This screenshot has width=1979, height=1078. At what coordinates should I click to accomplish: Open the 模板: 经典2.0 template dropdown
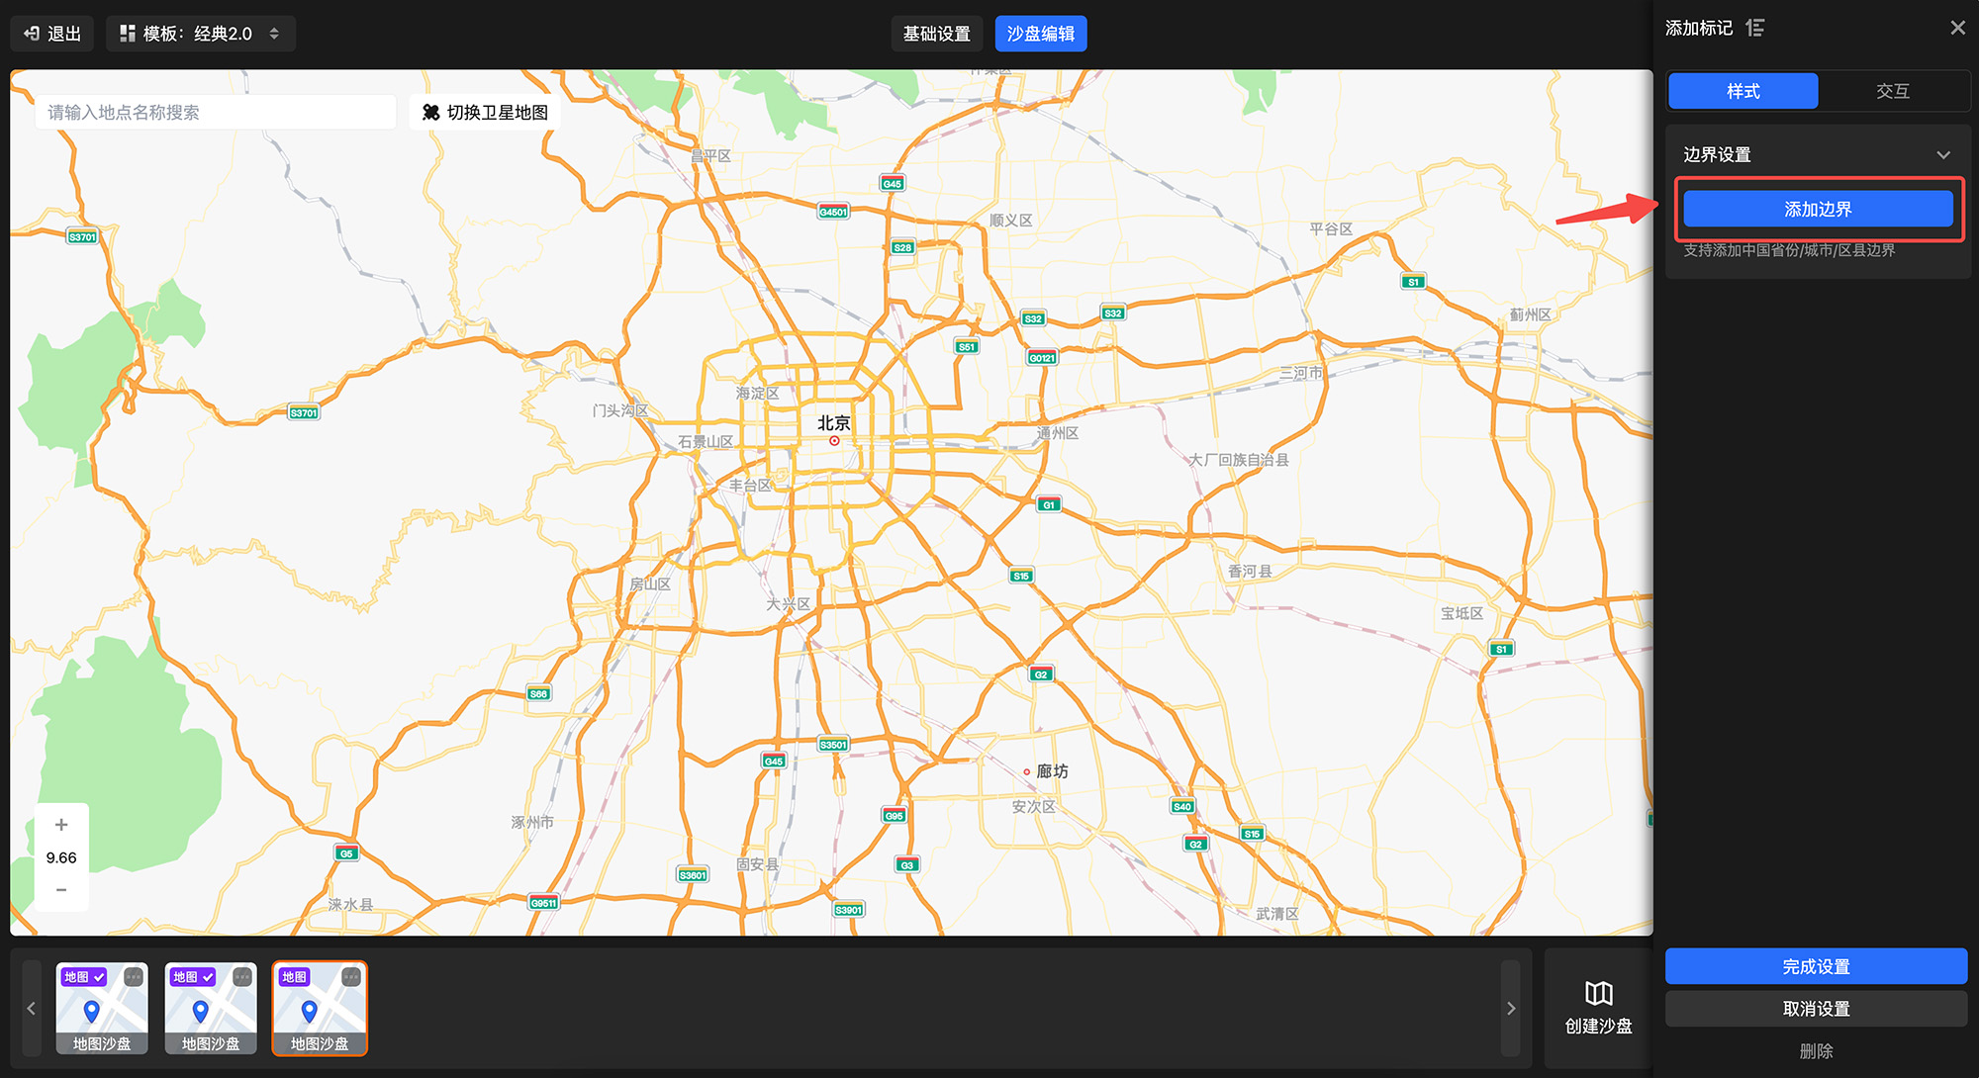point(201,34)
